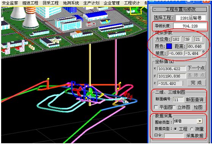Open the 安全监察 menu

click(10, 3)
